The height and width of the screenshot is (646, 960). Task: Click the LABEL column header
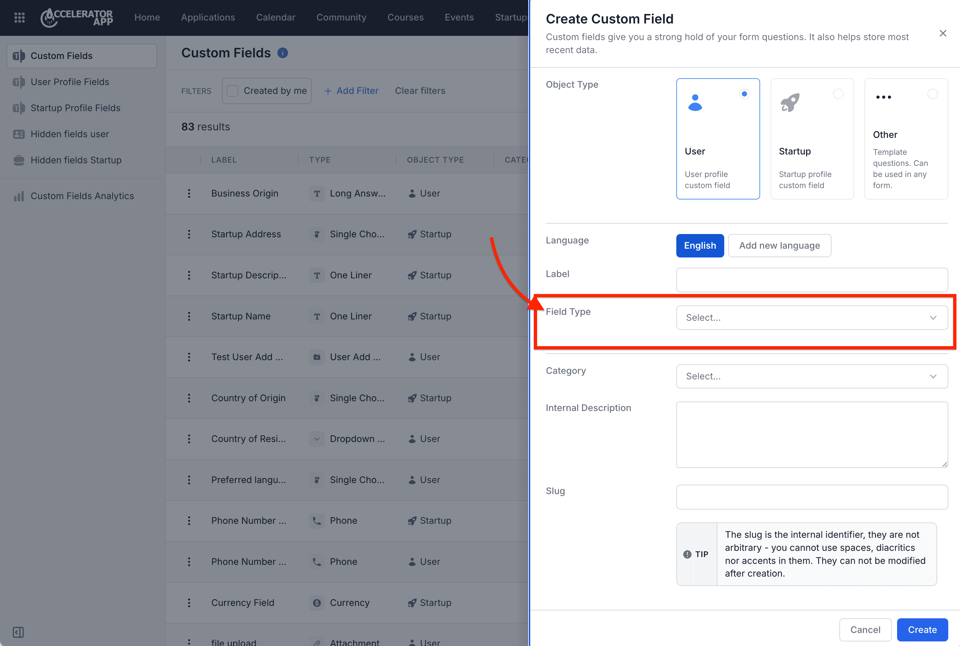224,160
